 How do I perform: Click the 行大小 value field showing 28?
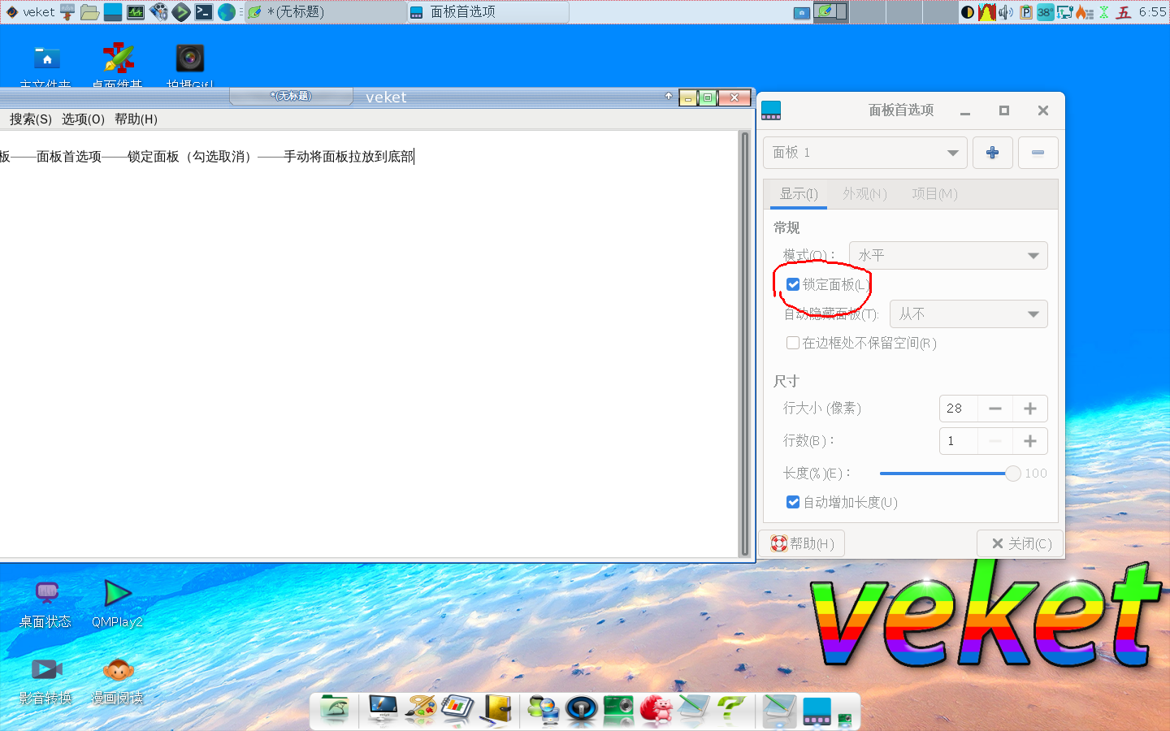(x=958, y=409)
